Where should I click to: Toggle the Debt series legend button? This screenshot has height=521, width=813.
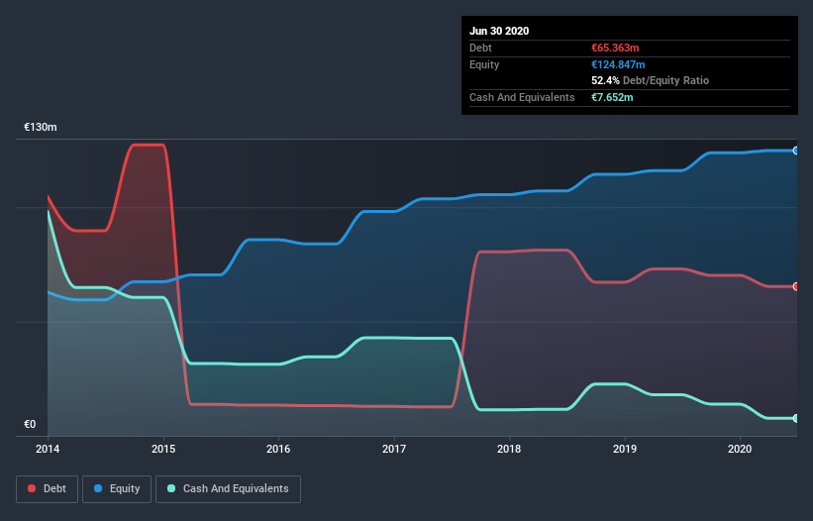(48, 489)
